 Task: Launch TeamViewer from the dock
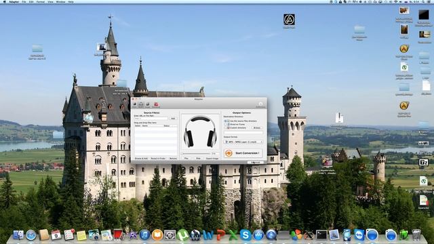click(359, 235)
